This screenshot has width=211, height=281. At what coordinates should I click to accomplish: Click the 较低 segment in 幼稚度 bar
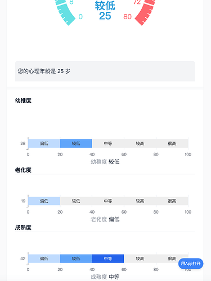coord(76,143)
